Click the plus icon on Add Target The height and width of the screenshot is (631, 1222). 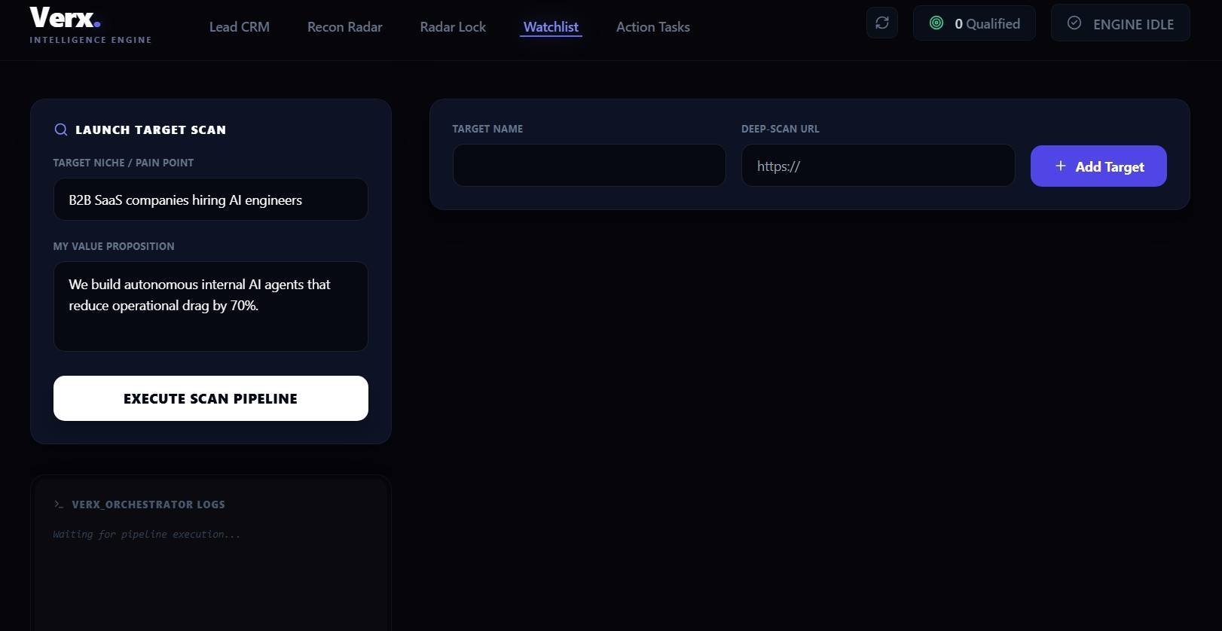pos(1060,166)
